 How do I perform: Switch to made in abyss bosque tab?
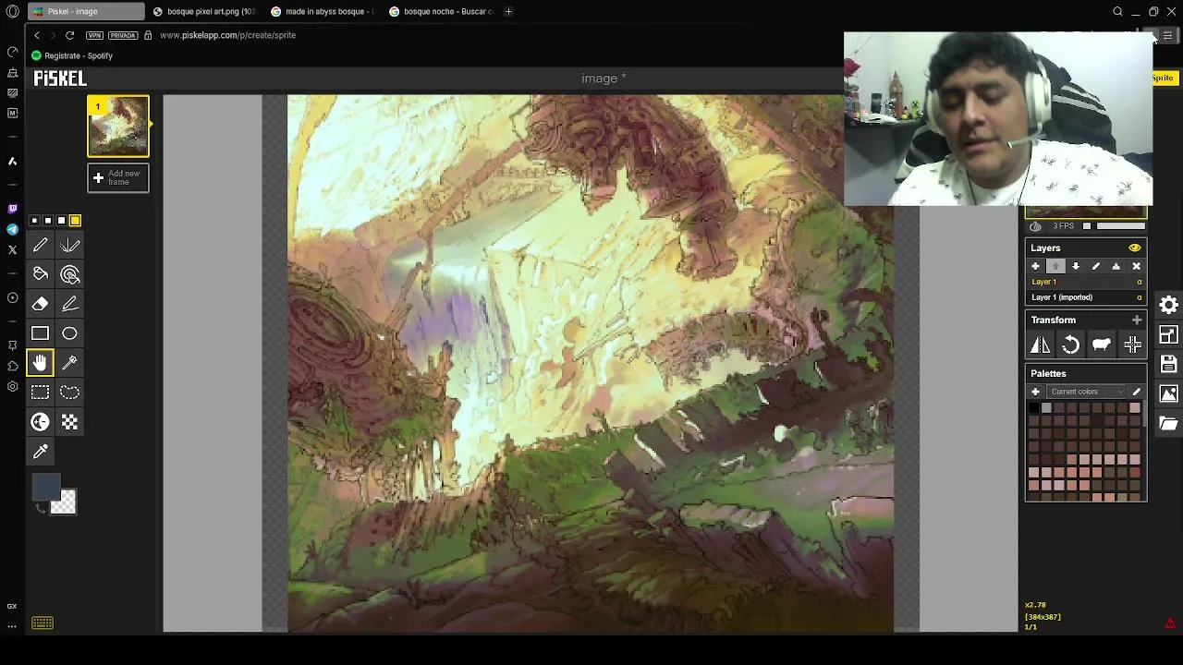323,11
